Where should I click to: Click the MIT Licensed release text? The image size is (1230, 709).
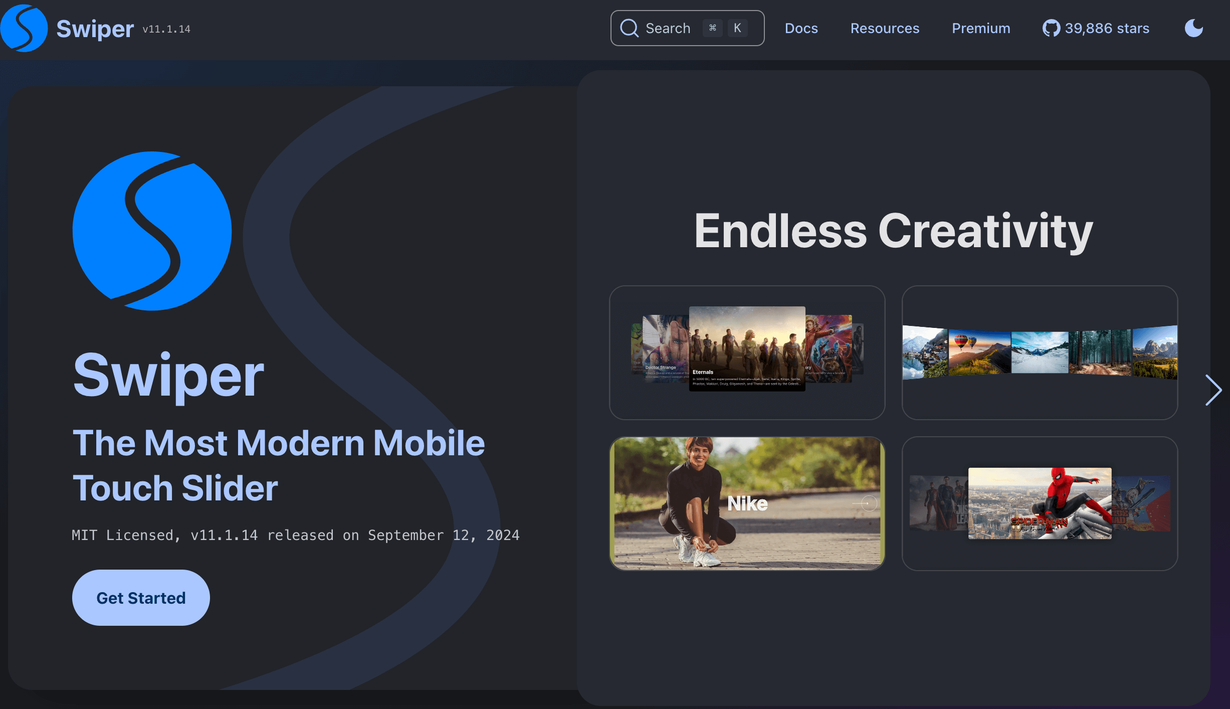coord(296,535)
